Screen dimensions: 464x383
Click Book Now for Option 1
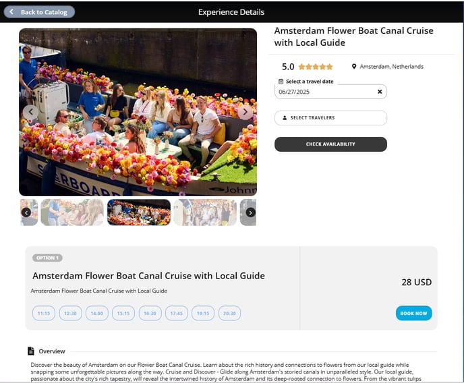(413, 313)
